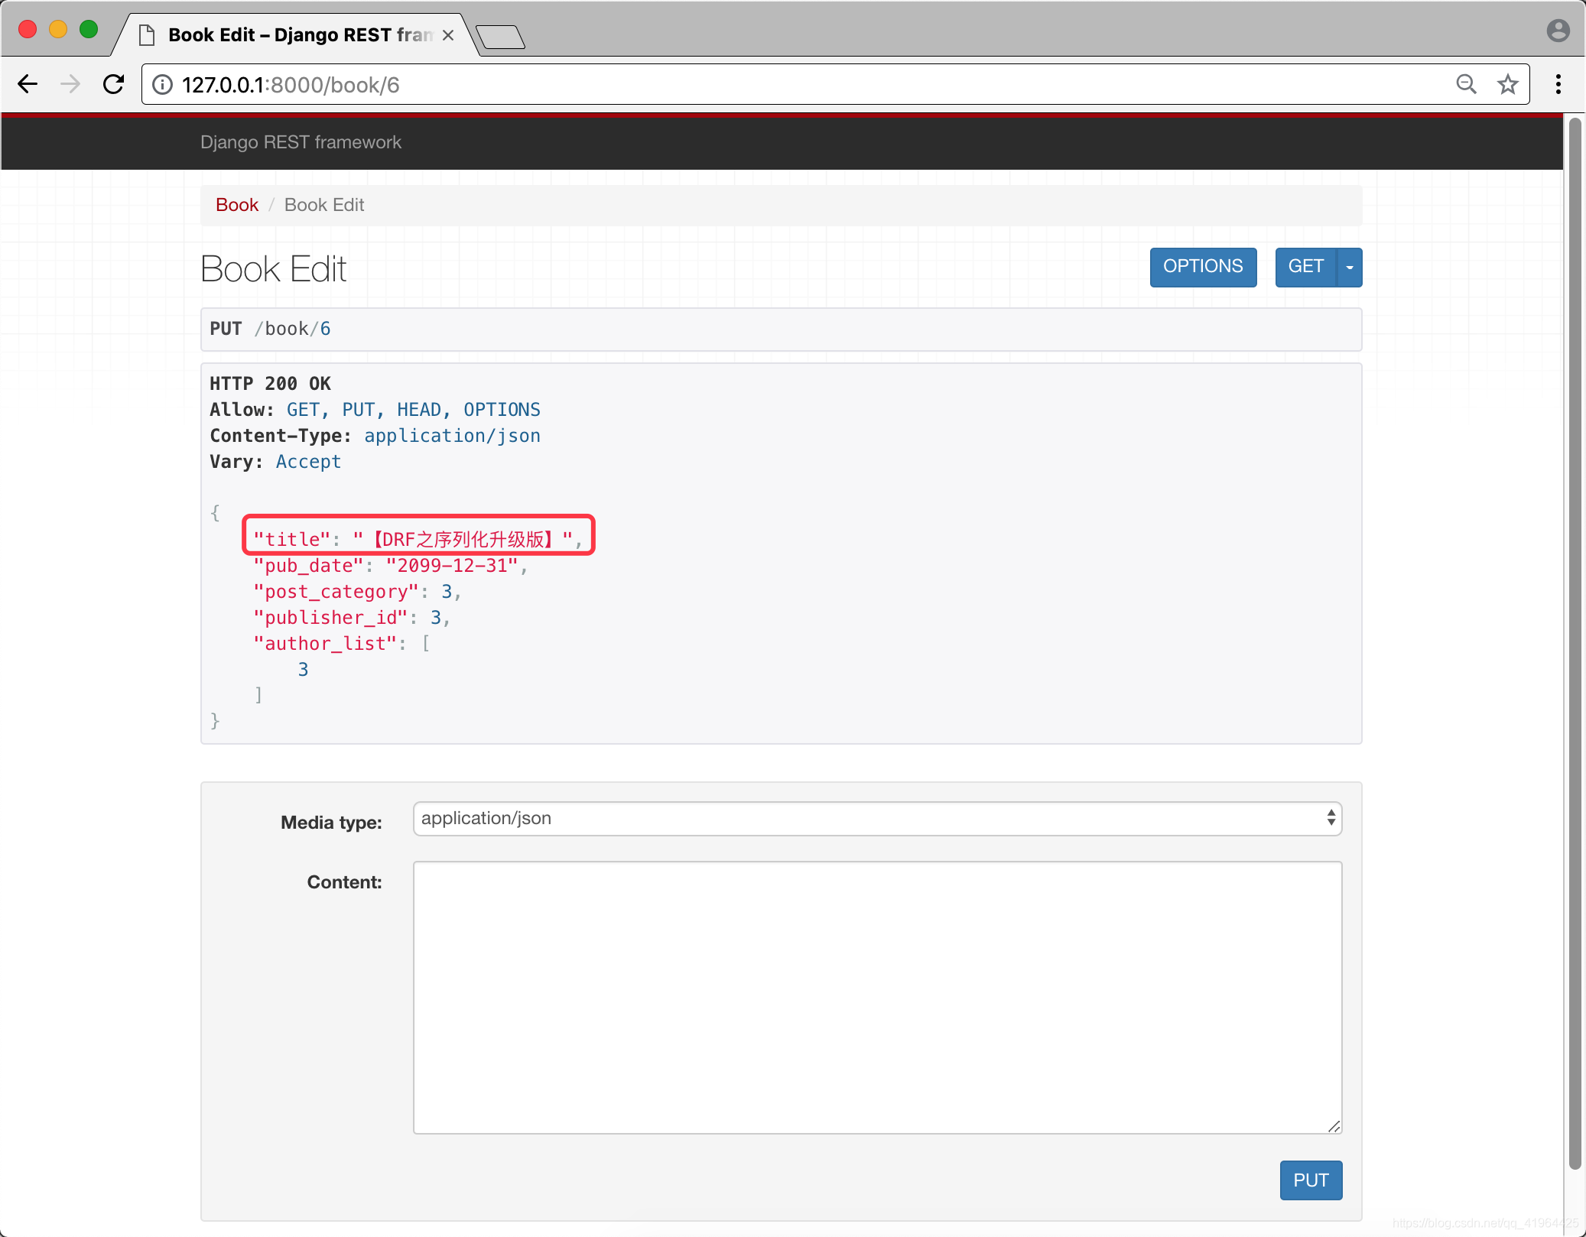Click the "post_category": 3 line
The width and height of the screenshot is (1586, 1237).
[x=357, y=592]
